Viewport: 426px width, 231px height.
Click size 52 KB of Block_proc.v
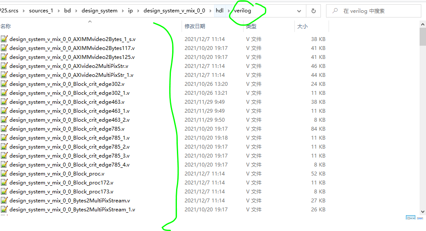[x=318, y=173]
